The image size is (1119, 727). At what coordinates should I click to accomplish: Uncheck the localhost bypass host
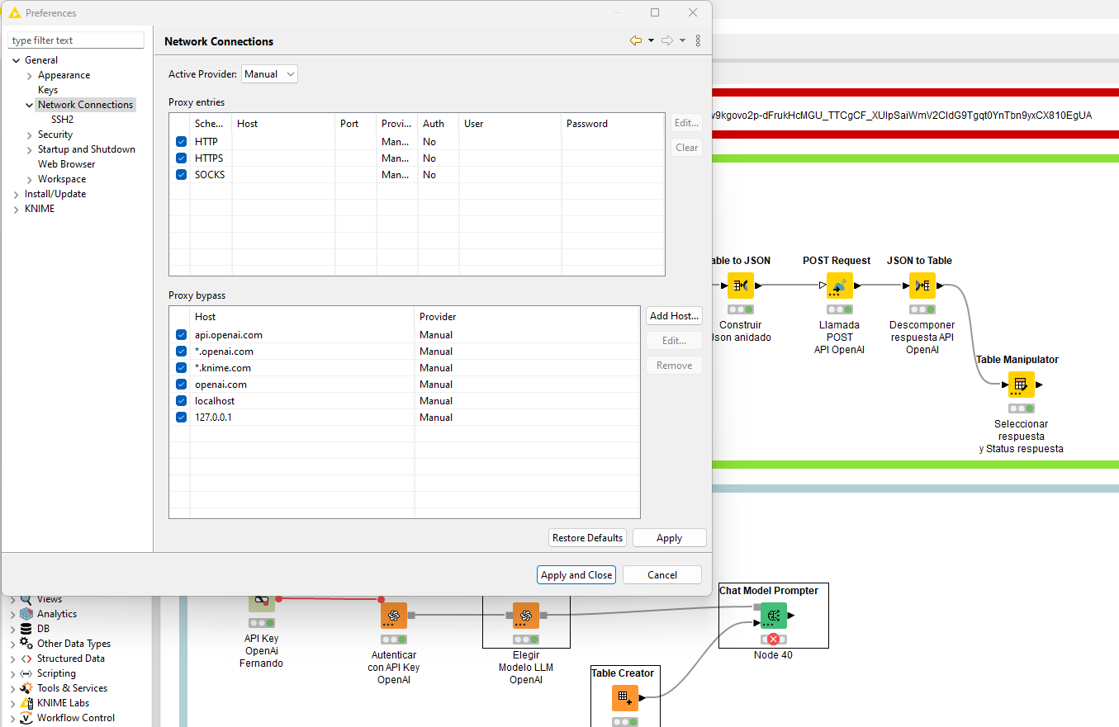click(181, 401)
